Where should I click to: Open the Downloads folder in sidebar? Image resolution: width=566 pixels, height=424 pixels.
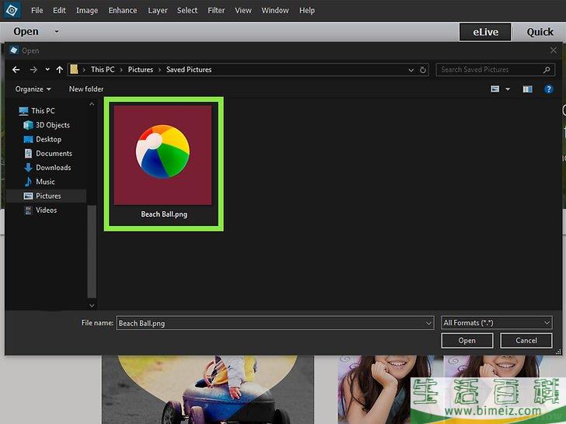coord(53,168)
